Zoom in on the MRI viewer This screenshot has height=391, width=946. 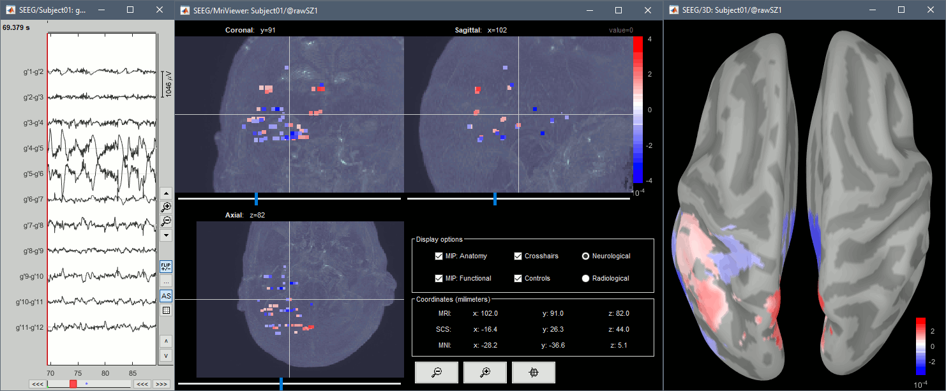tap(485, 373)
